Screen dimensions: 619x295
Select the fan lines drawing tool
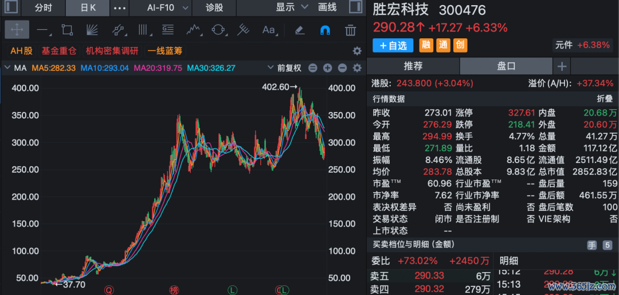(92, 30)
